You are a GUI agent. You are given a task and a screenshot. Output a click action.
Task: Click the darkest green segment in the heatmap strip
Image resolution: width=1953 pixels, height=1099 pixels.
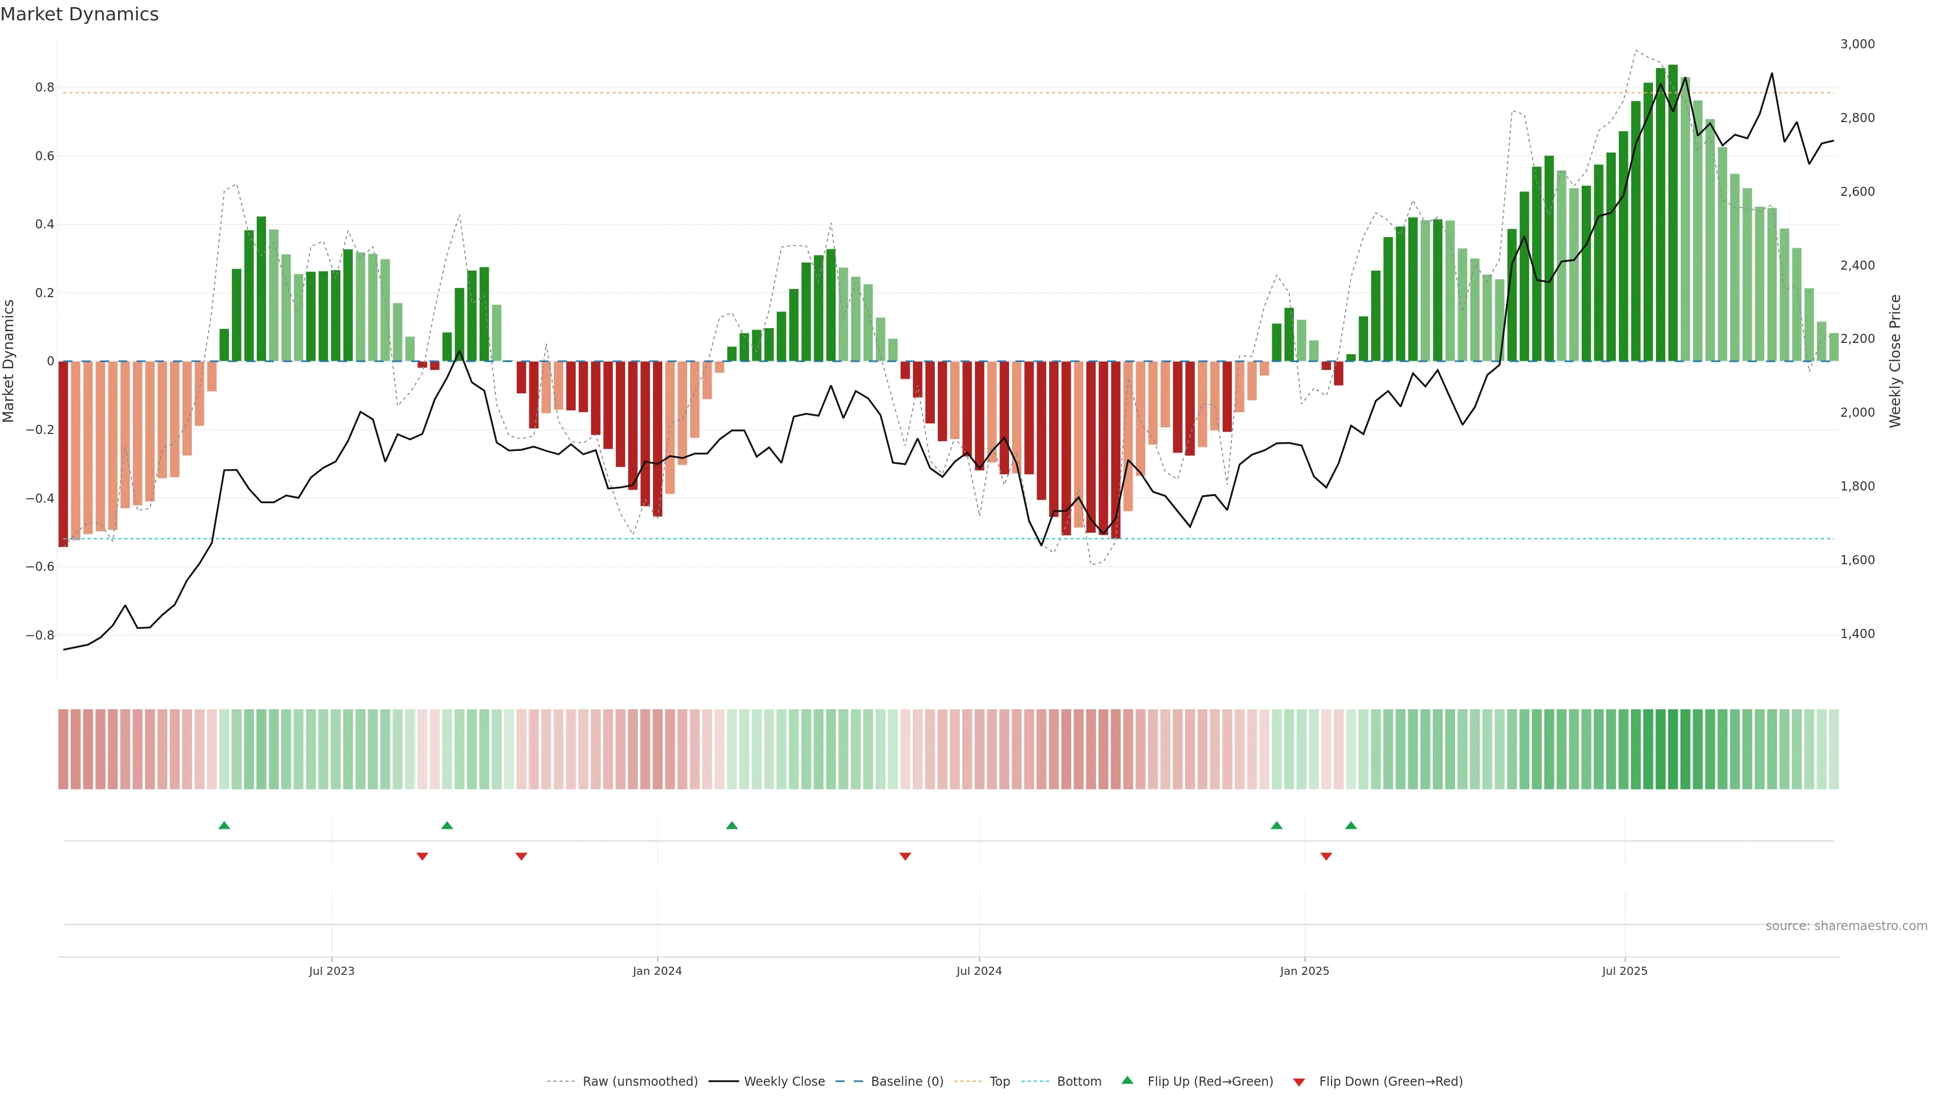[x=1673, y=749]
